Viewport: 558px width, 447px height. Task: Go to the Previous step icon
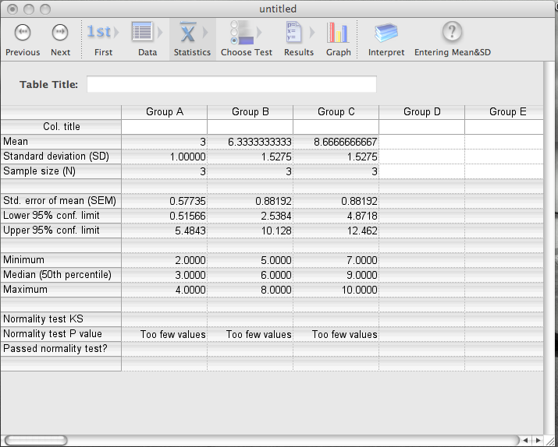pyautogui.click(x=23, y=33)
